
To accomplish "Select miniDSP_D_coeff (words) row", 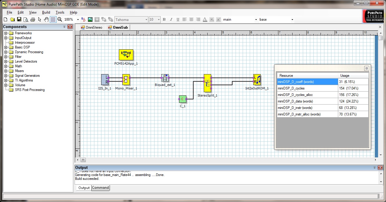I will [x=323, y=82].
